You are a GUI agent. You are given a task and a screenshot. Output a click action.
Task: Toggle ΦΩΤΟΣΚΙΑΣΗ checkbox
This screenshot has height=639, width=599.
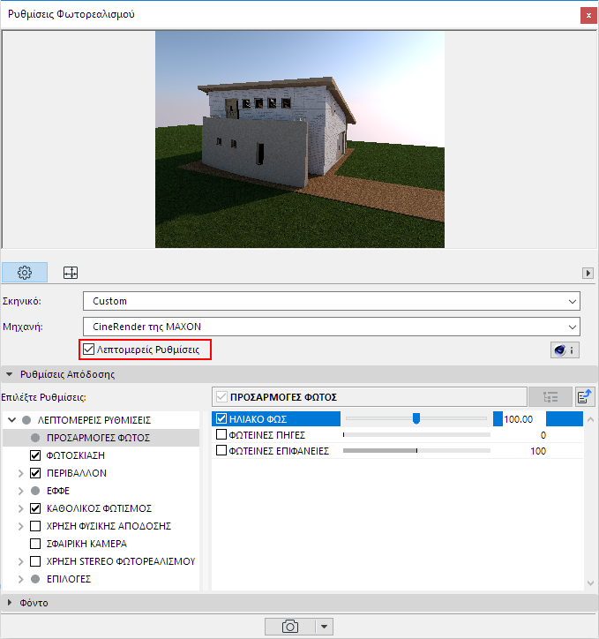click(35, 455)
